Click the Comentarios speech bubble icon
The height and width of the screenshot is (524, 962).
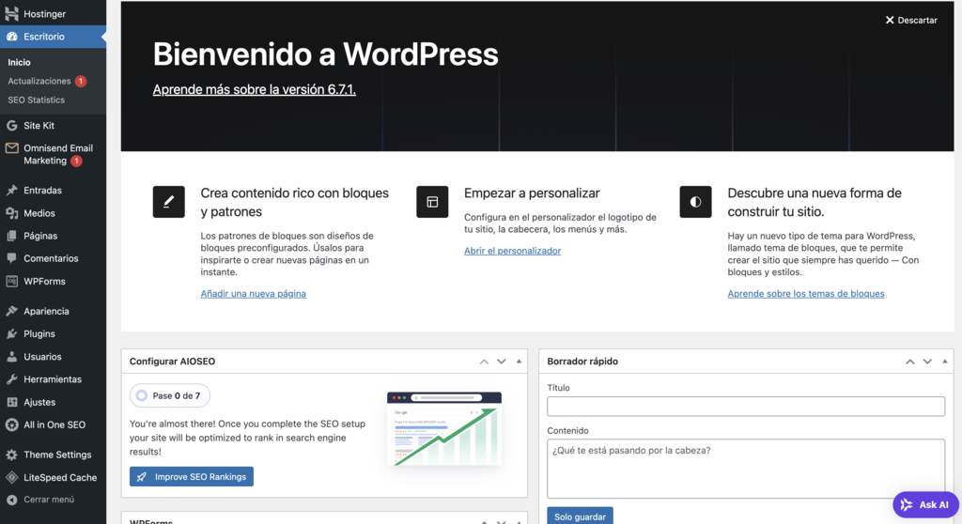11,258
